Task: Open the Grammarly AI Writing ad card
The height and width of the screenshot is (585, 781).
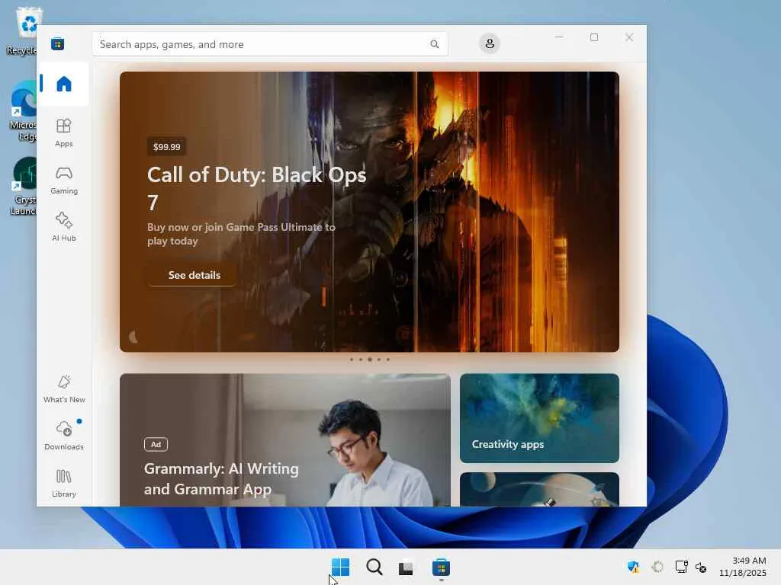Action: [285, 440]
